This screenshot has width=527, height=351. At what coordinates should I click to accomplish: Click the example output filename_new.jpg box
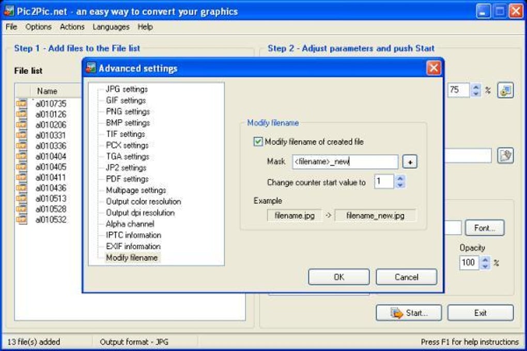coord(375,216)
